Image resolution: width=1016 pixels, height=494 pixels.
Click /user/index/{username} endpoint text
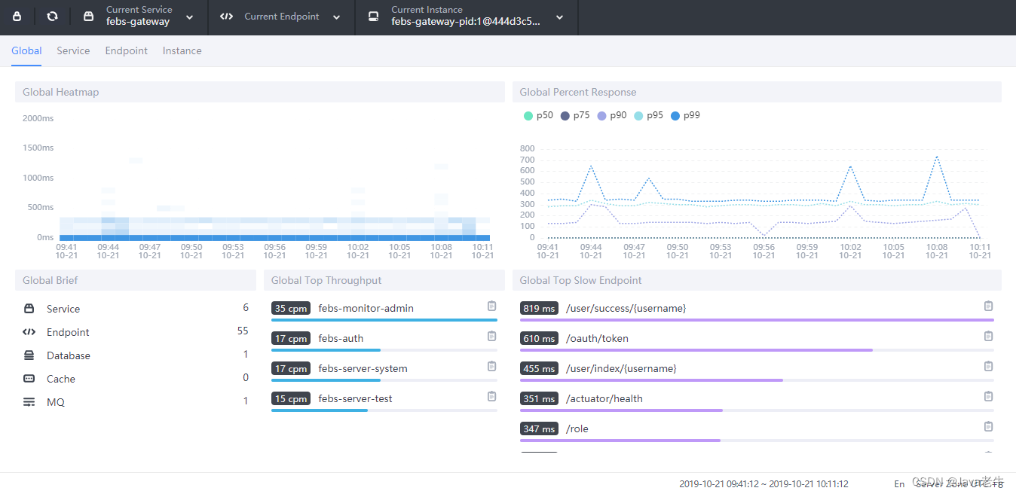pyautogui.click(x=621, y=368)
